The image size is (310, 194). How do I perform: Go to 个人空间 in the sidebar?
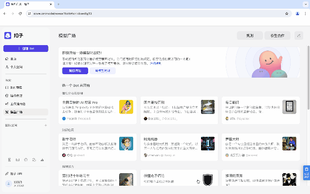[x=16, y=67]
